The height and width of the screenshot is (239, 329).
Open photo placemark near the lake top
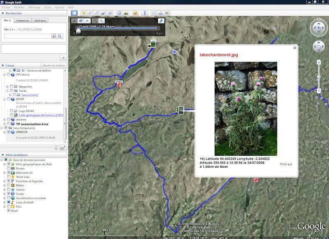click(x=153, y=44)
